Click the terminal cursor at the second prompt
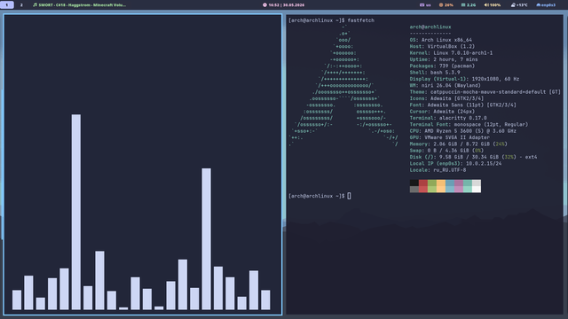The width and height of the screenshot is (568, 319). [x=349, y=196]
